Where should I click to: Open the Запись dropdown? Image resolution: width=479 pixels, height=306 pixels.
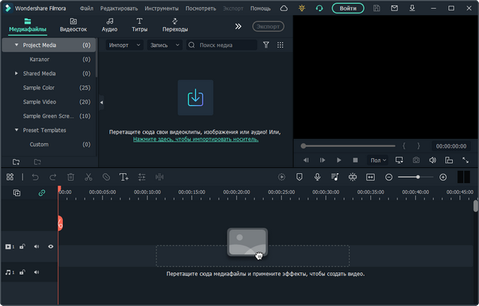coord(164,45)
